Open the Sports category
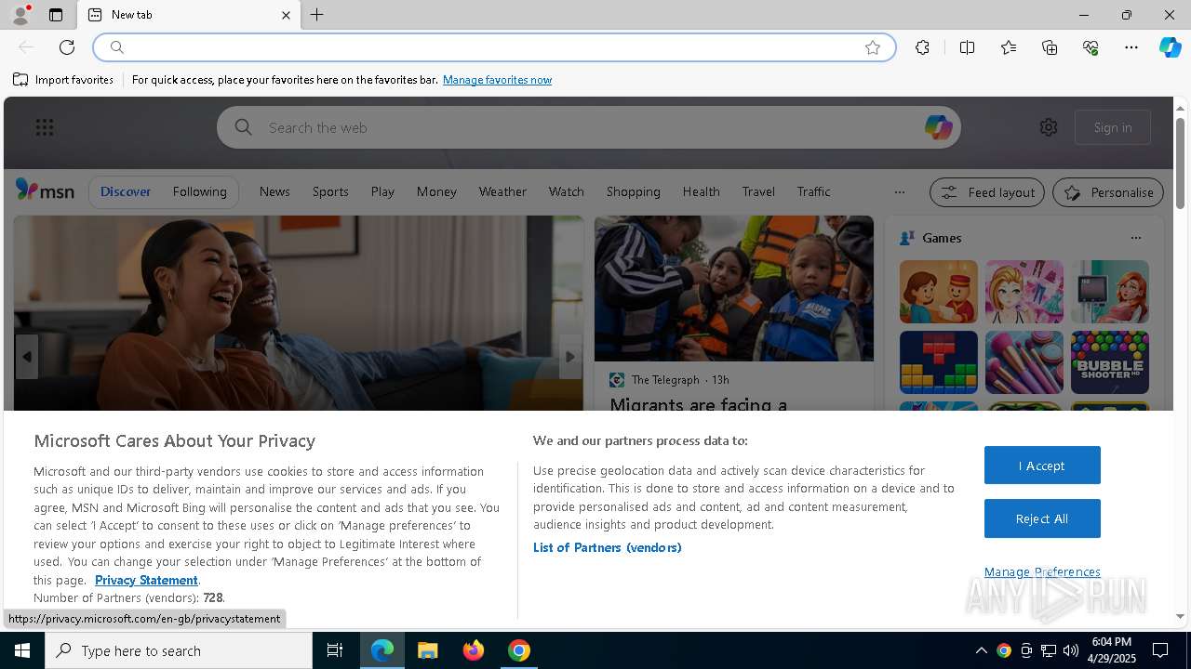 [330, 191]
